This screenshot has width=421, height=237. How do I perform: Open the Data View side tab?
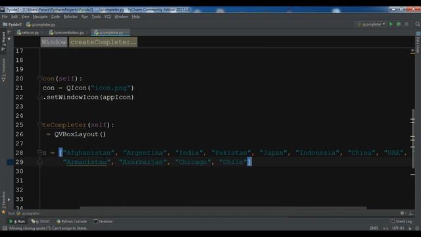coord(418,42)
